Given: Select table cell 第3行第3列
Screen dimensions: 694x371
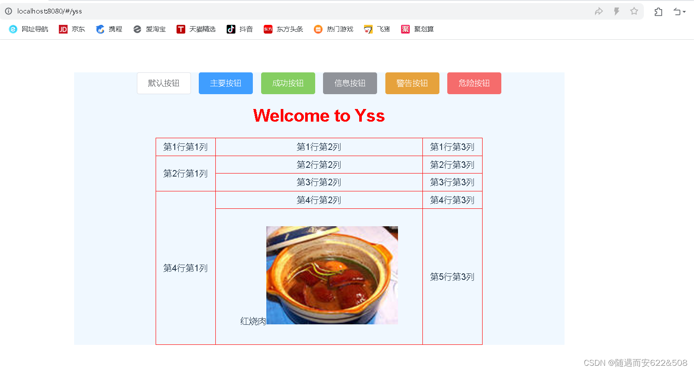Looking at the screenshot, I should pyautogui.click(x=452, y=182).
